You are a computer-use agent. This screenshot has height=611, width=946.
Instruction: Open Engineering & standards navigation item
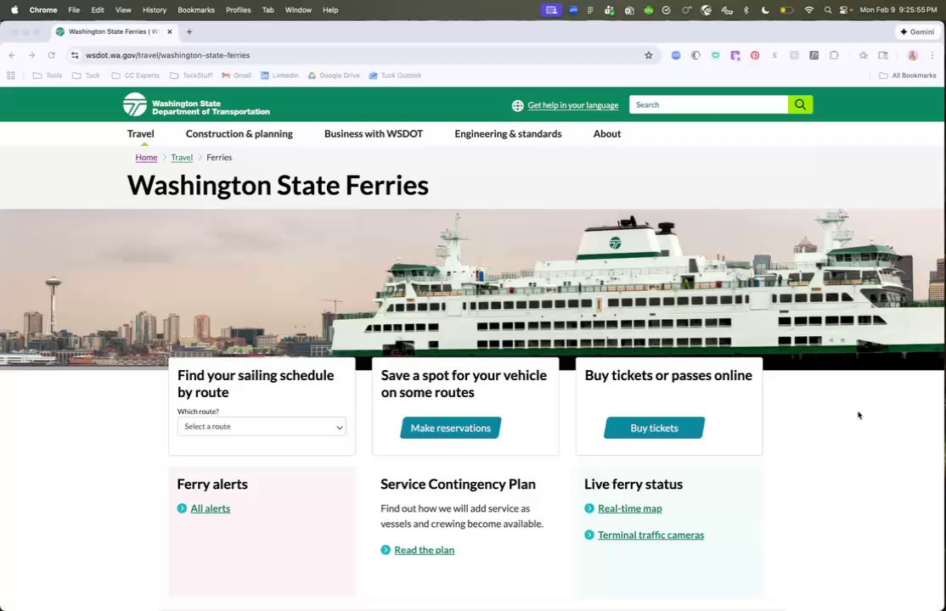[508, 134]
